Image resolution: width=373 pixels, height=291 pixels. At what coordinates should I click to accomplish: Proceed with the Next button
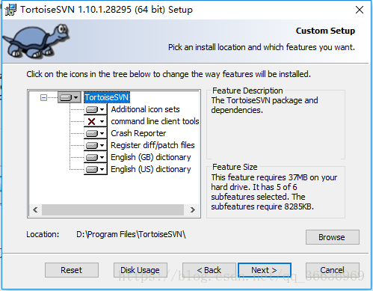pos(265,270)
